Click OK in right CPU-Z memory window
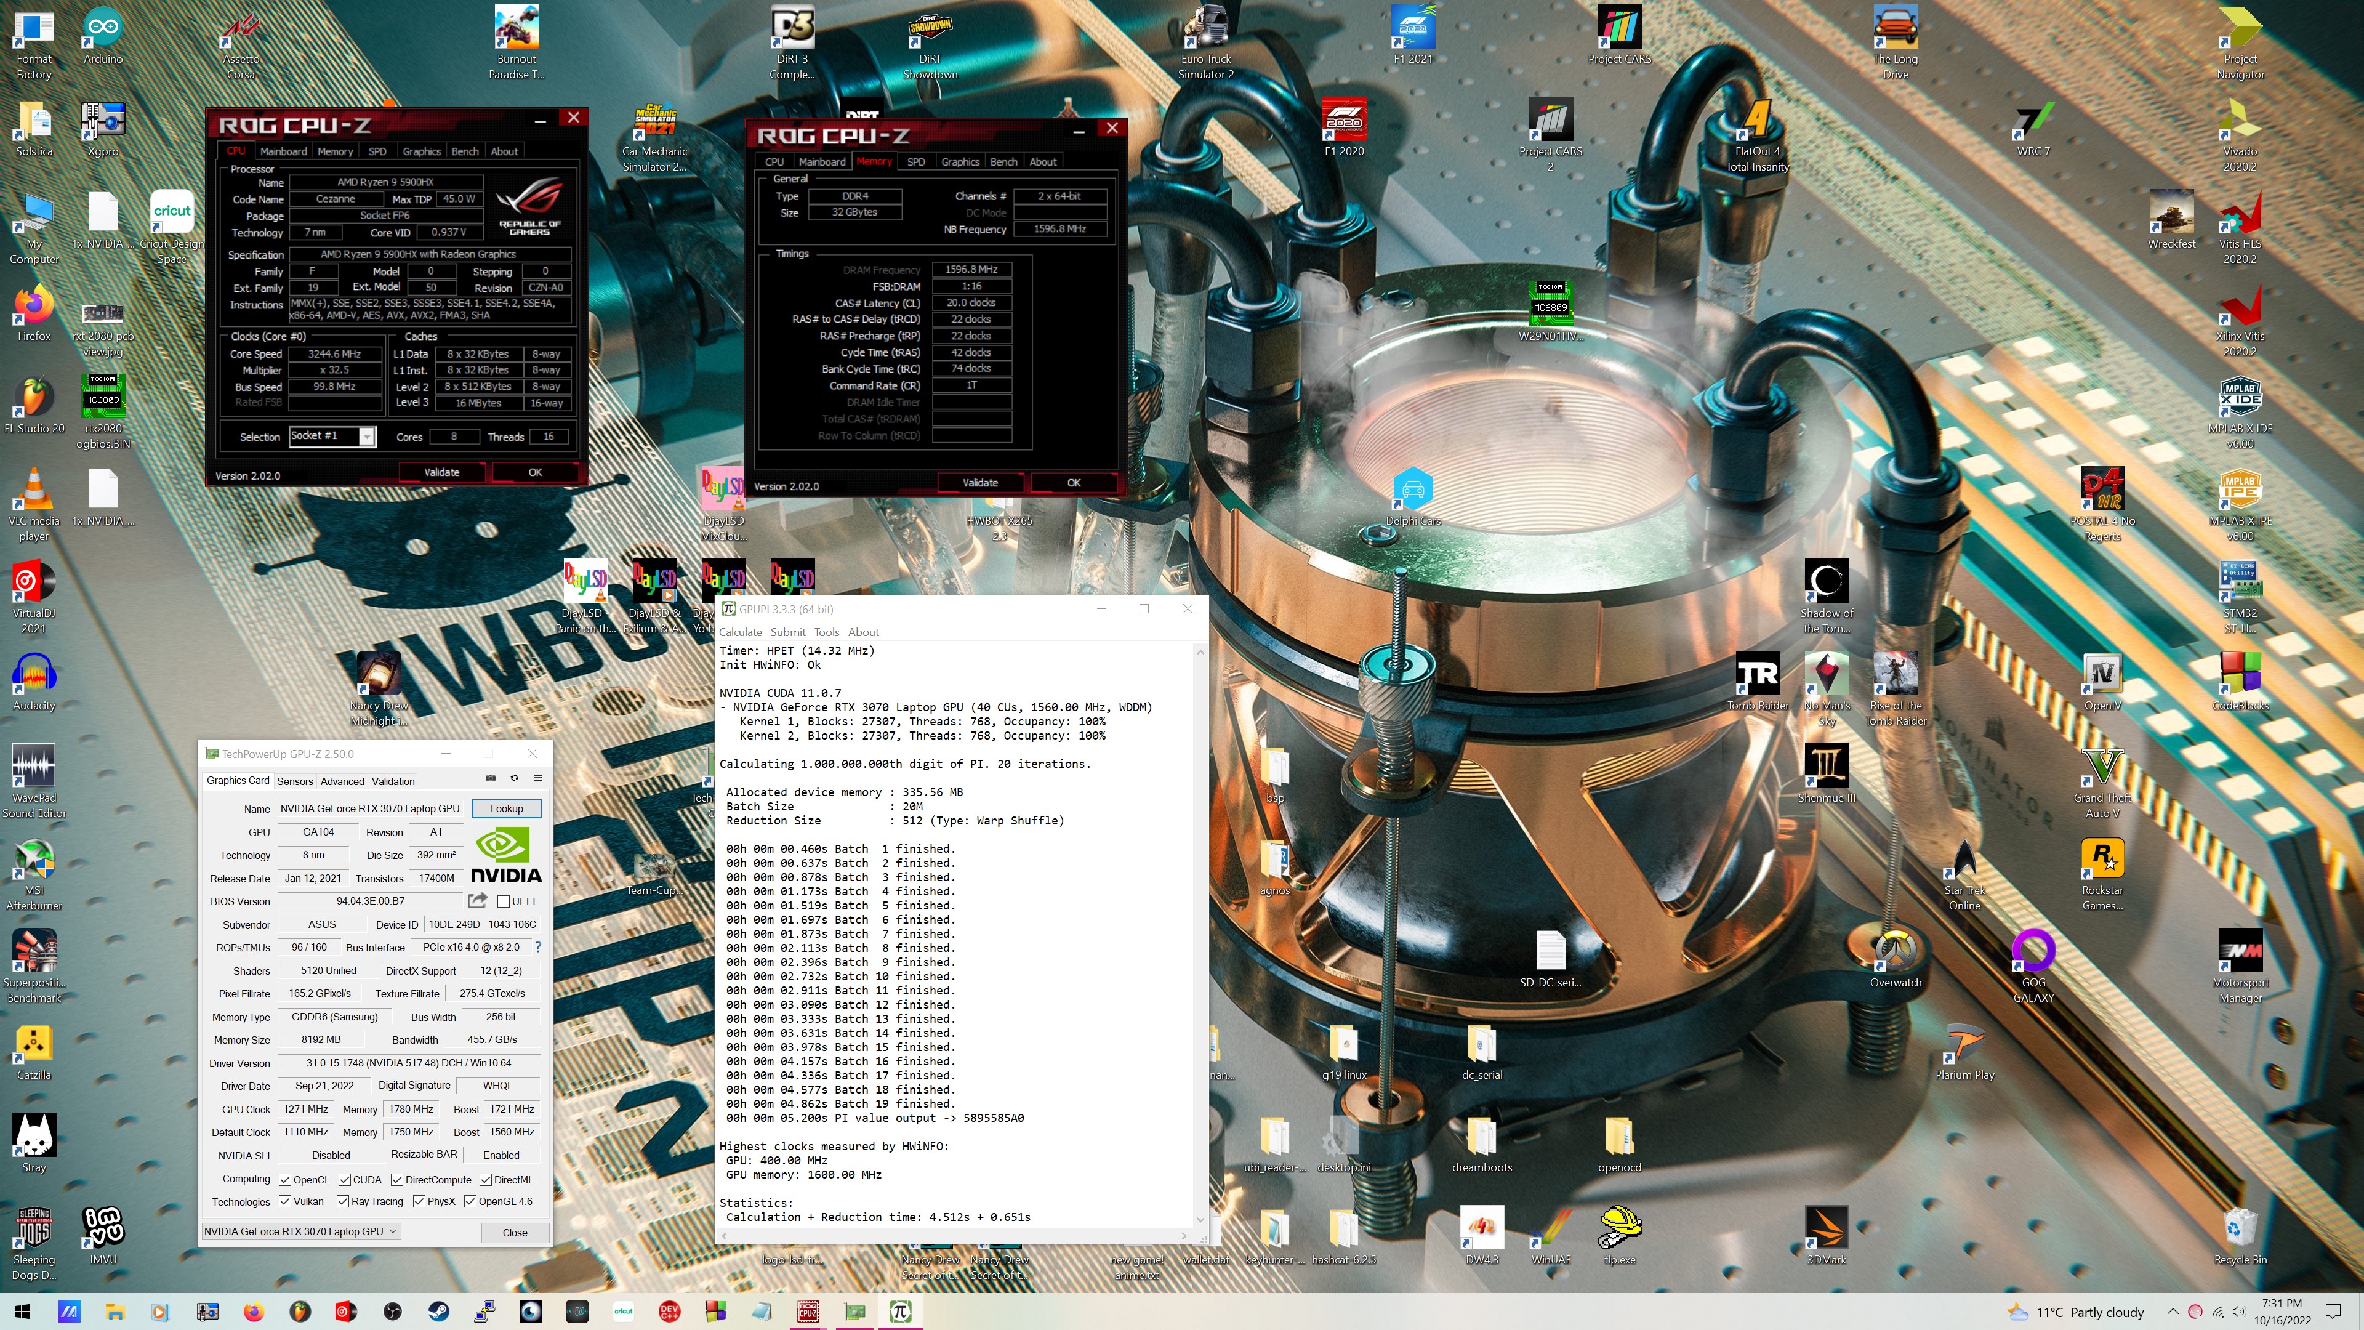The width and height of the screenshot is (2364, 1330). click(1074, 483)
